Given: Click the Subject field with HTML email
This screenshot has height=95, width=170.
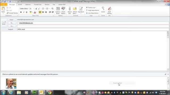Looking at the screenshot, I should [93, 29].
